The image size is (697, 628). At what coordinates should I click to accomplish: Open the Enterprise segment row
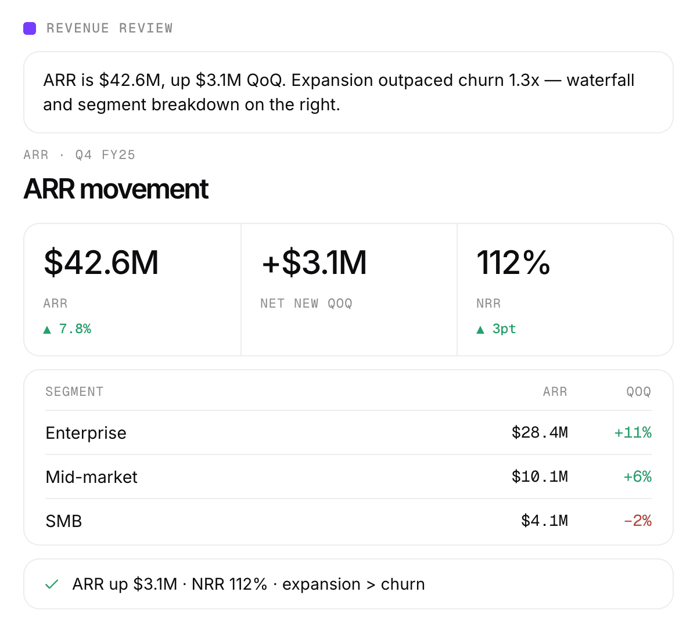pos(348,432)
